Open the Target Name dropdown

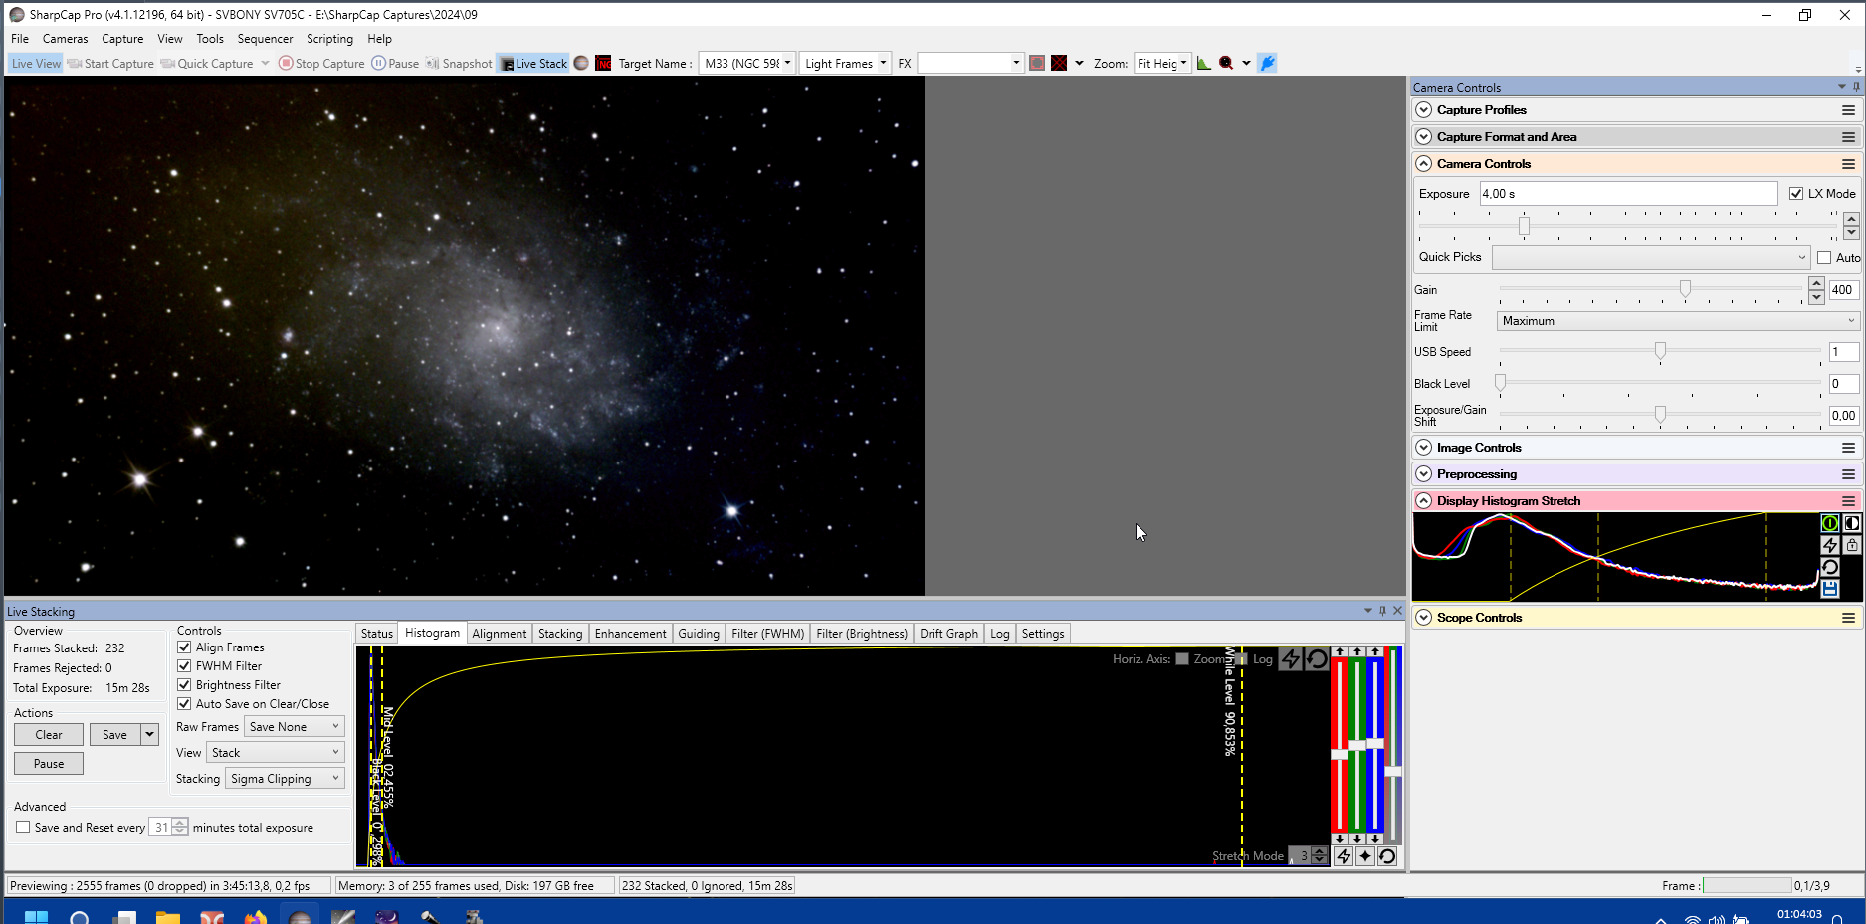[787, 63]
